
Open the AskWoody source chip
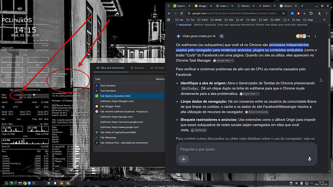click(198, 130)
